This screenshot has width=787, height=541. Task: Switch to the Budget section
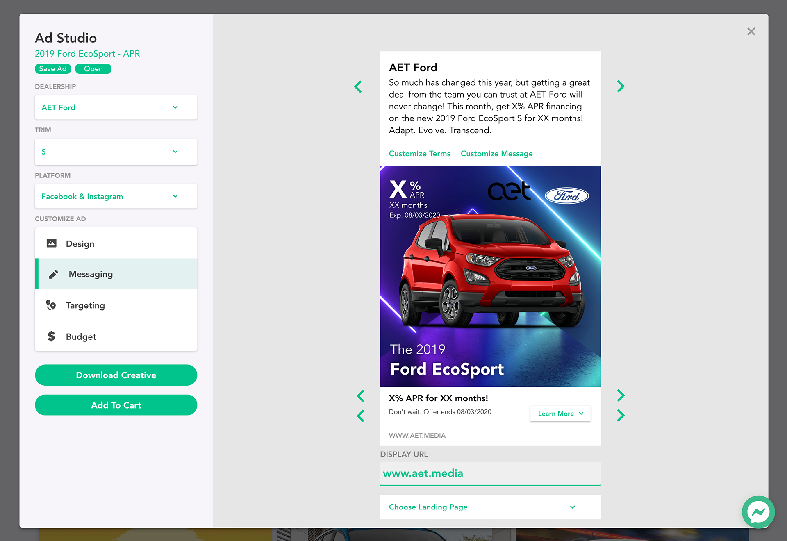tap(116, 336)
